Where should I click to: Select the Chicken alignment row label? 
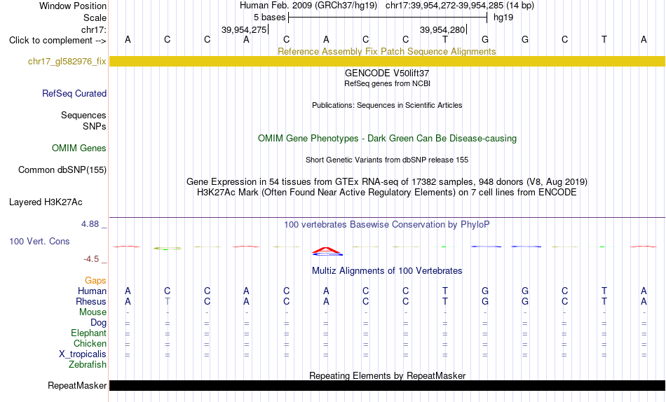point(90,343)
